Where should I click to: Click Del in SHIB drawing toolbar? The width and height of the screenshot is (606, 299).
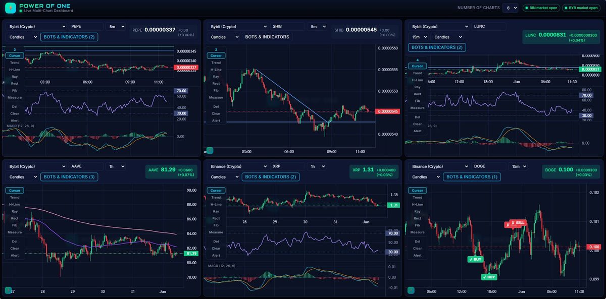click(x=216, y=106)
